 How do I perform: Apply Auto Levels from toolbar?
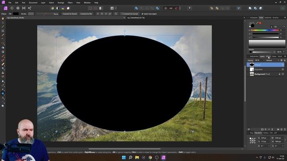pos(52,8)
